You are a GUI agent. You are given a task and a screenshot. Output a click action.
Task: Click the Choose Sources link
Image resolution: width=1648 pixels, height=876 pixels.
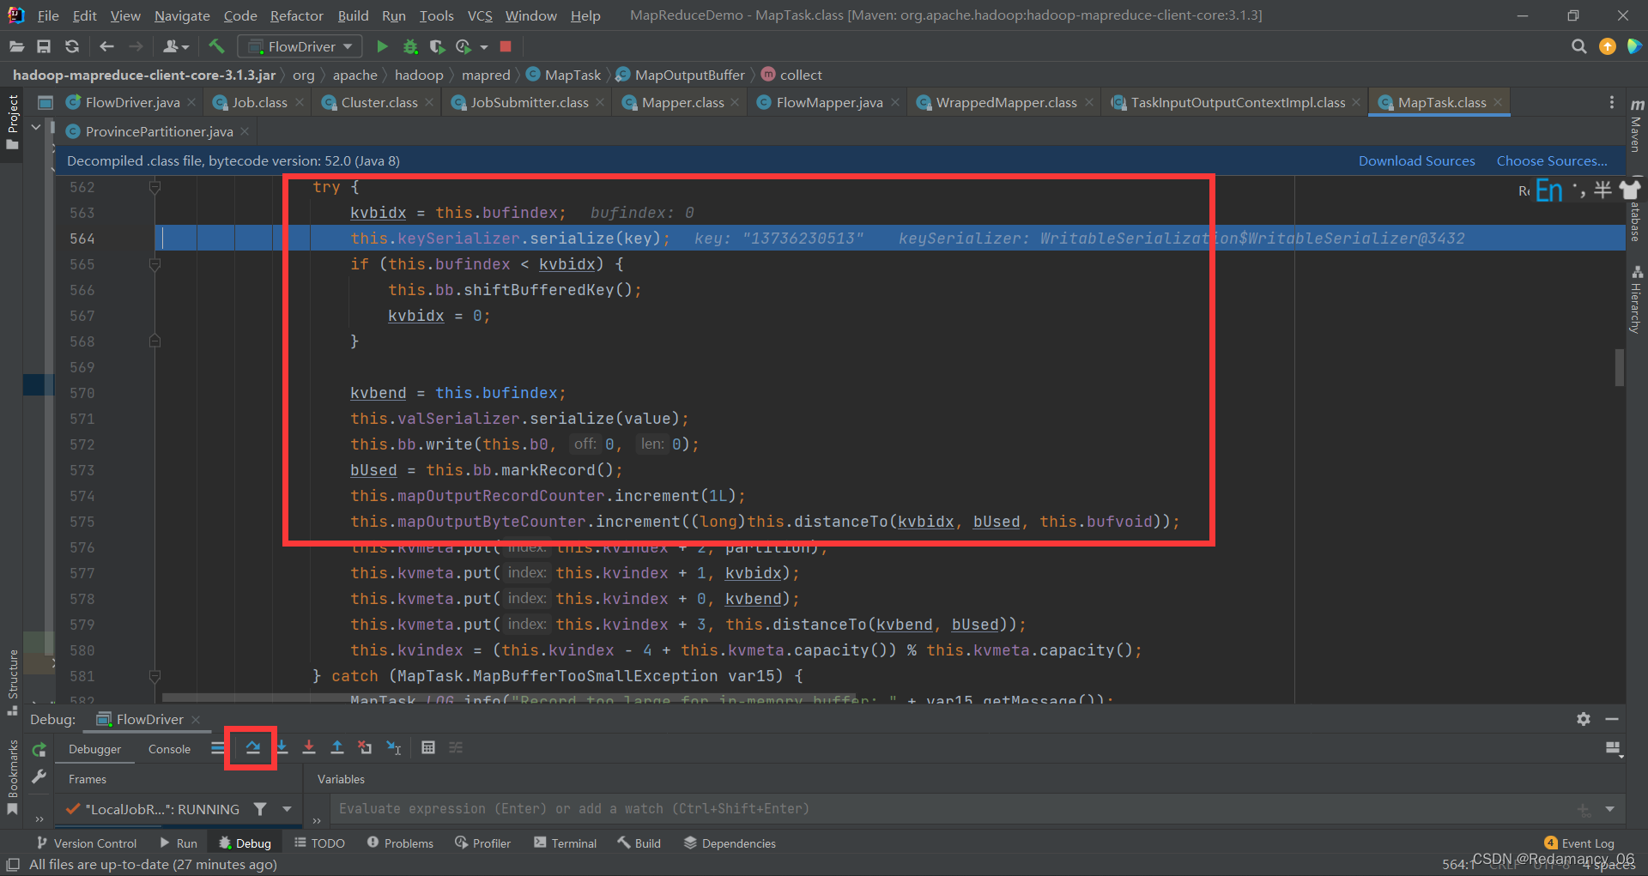pyautogui.click(x=1552, y=160)
